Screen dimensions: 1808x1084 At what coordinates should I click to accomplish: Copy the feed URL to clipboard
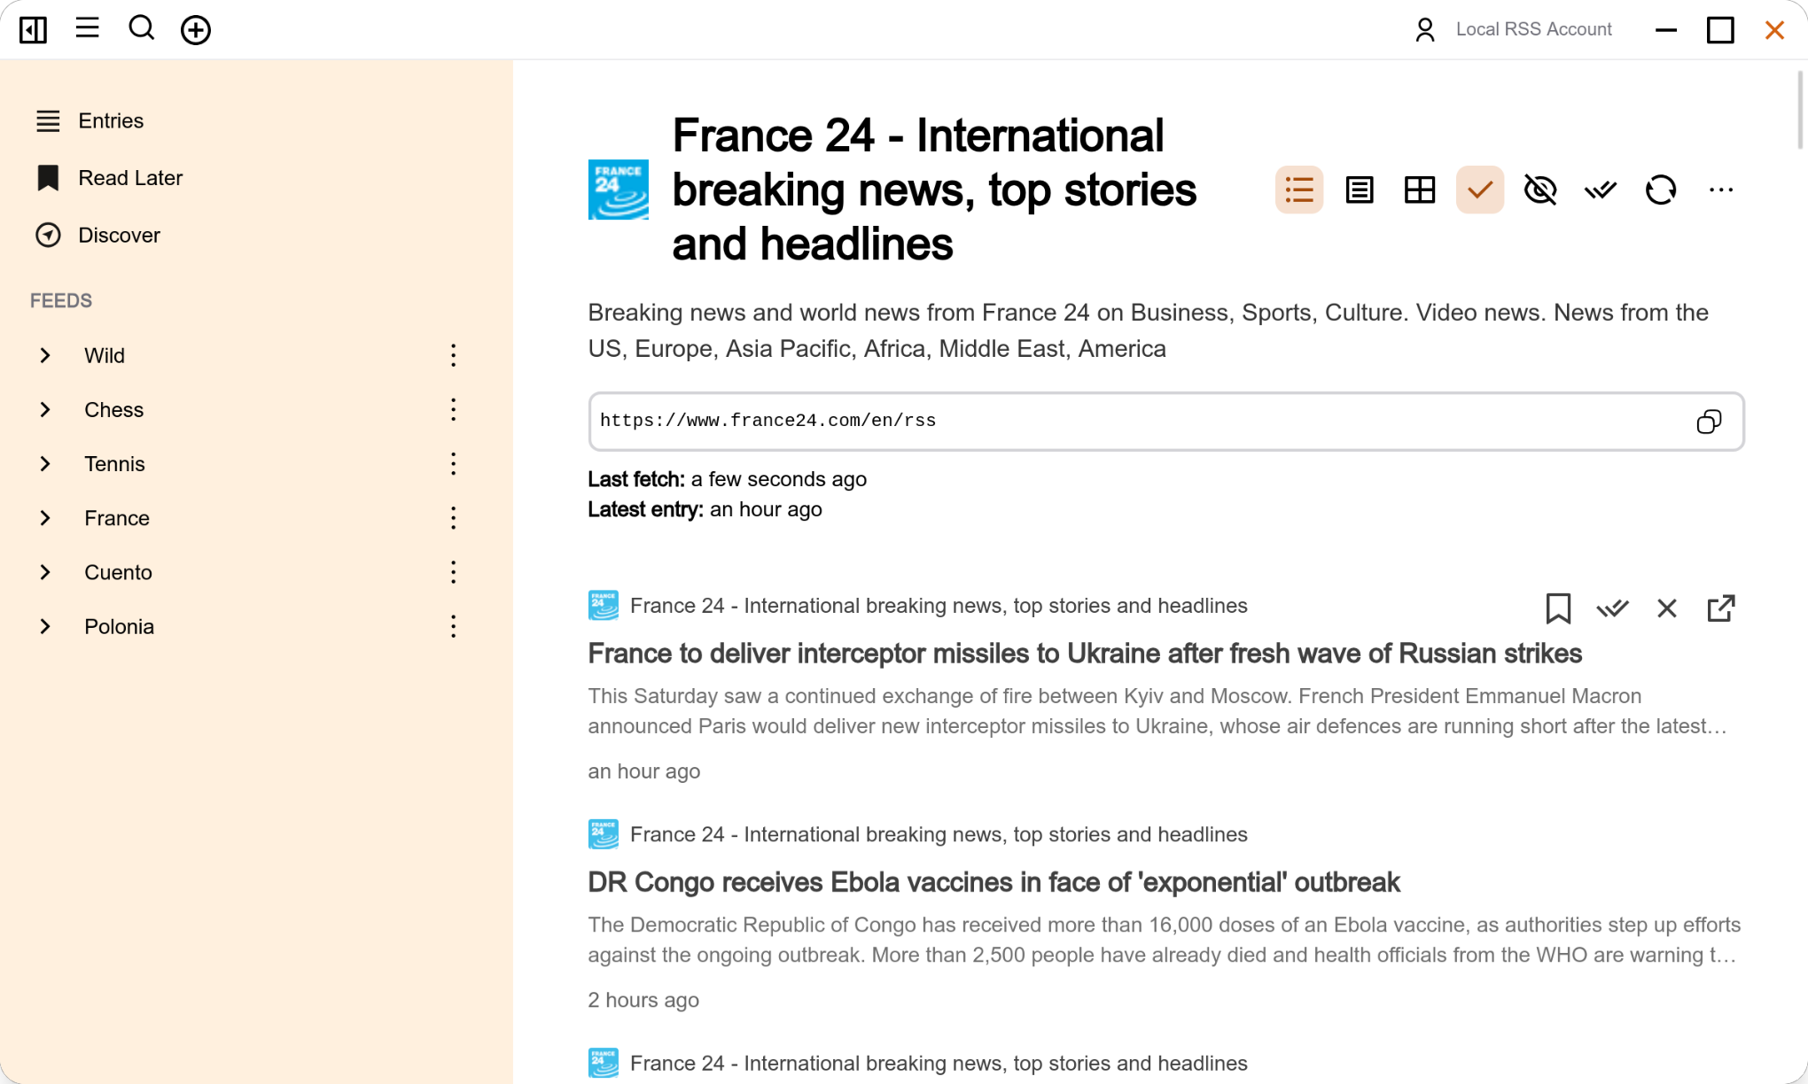click(1709, 422)
